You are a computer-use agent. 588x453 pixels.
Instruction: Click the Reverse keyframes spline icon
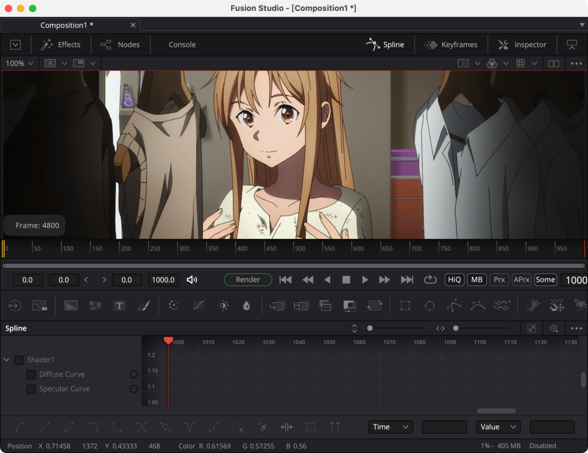click(x=142, y=427)
